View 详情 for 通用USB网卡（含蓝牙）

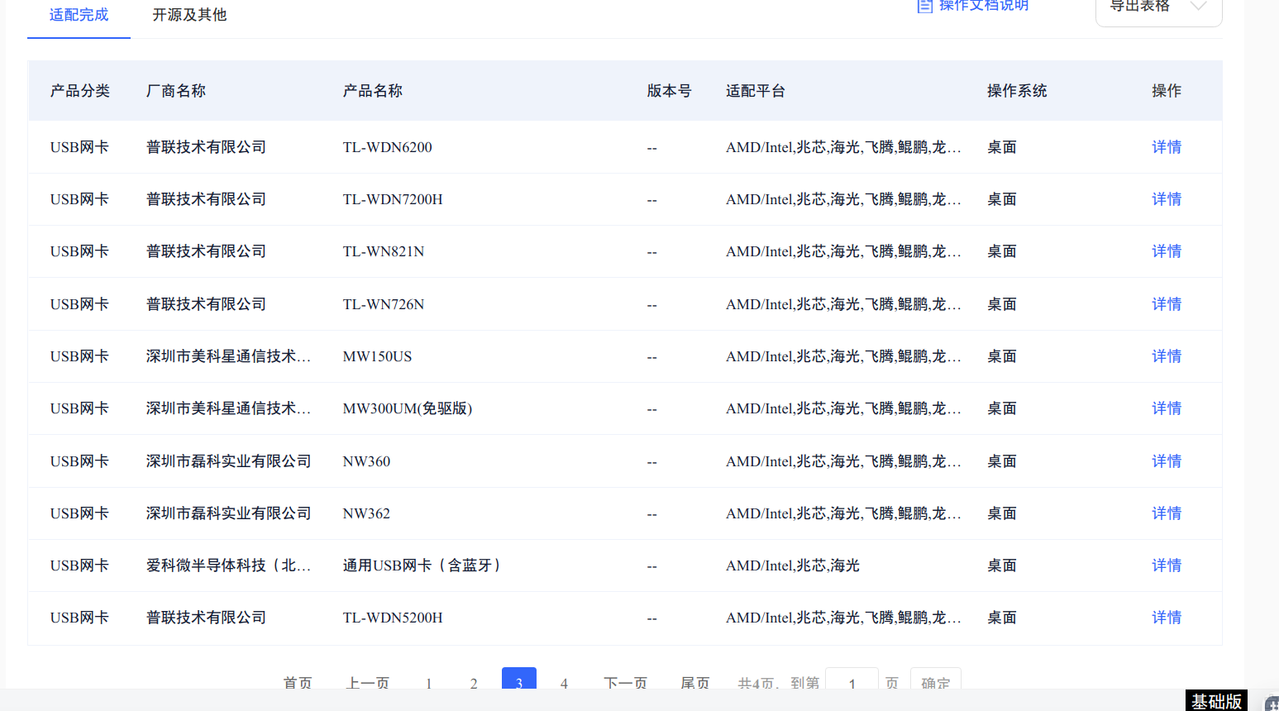point(1167,565)
